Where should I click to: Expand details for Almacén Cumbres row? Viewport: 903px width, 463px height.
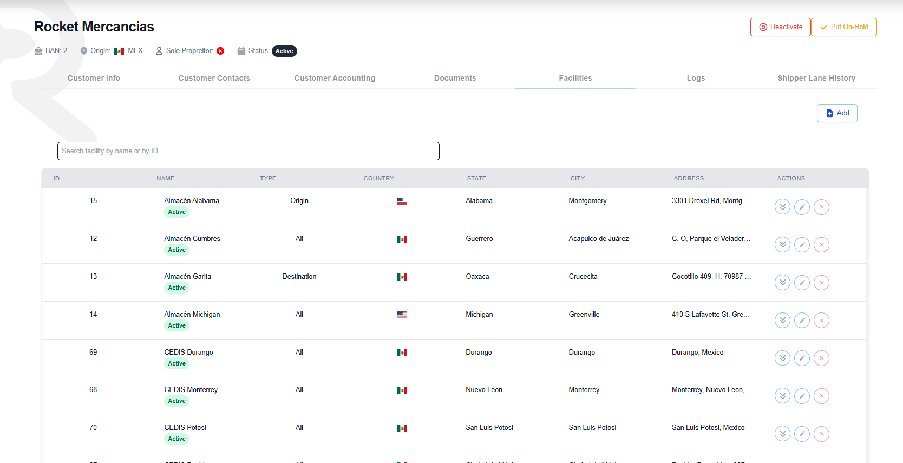782,245
